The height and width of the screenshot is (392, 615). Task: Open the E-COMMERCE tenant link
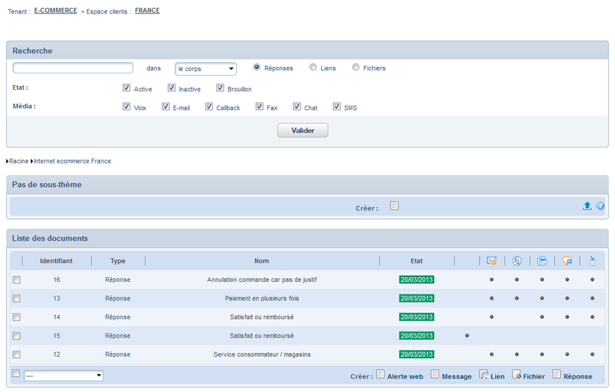pyautogui.click(x=56, y=11)
